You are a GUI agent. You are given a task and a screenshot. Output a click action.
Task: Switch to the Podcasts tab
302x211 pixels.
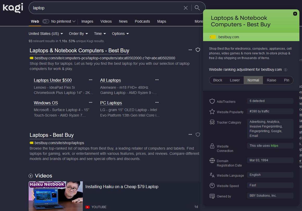pyautogui.click(x=142, y=21)
